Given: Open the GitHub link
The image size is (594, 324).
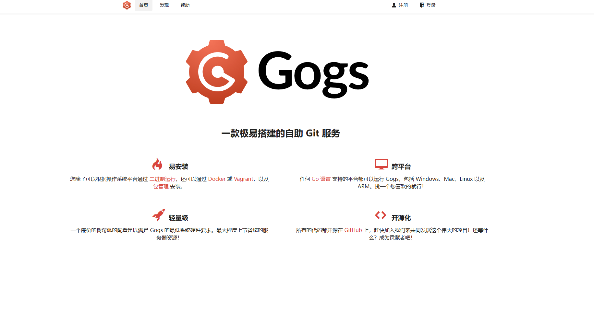Looking at the screenshot, I should (x=353, y=230).
